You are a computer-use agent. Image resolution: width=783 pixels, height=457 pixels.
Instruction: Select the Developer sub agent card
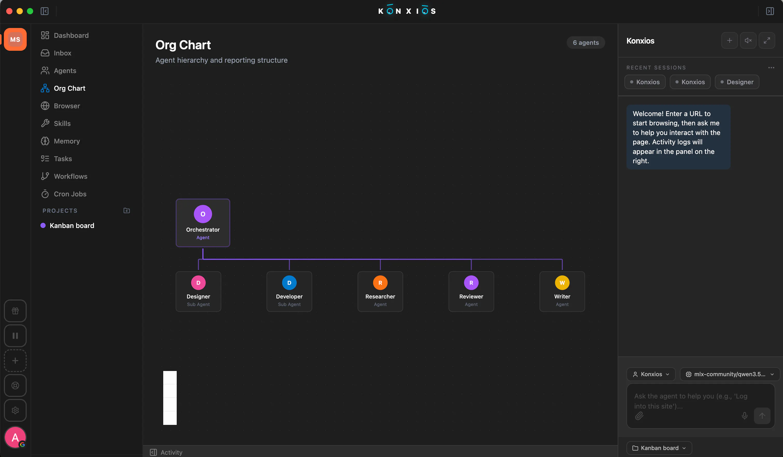coord(289,291)
